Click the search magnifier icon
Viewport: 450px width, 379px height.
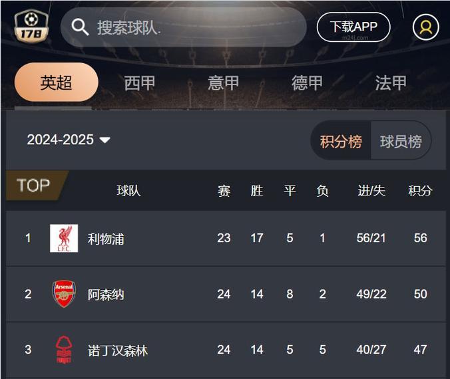click(x=81, y=27)
